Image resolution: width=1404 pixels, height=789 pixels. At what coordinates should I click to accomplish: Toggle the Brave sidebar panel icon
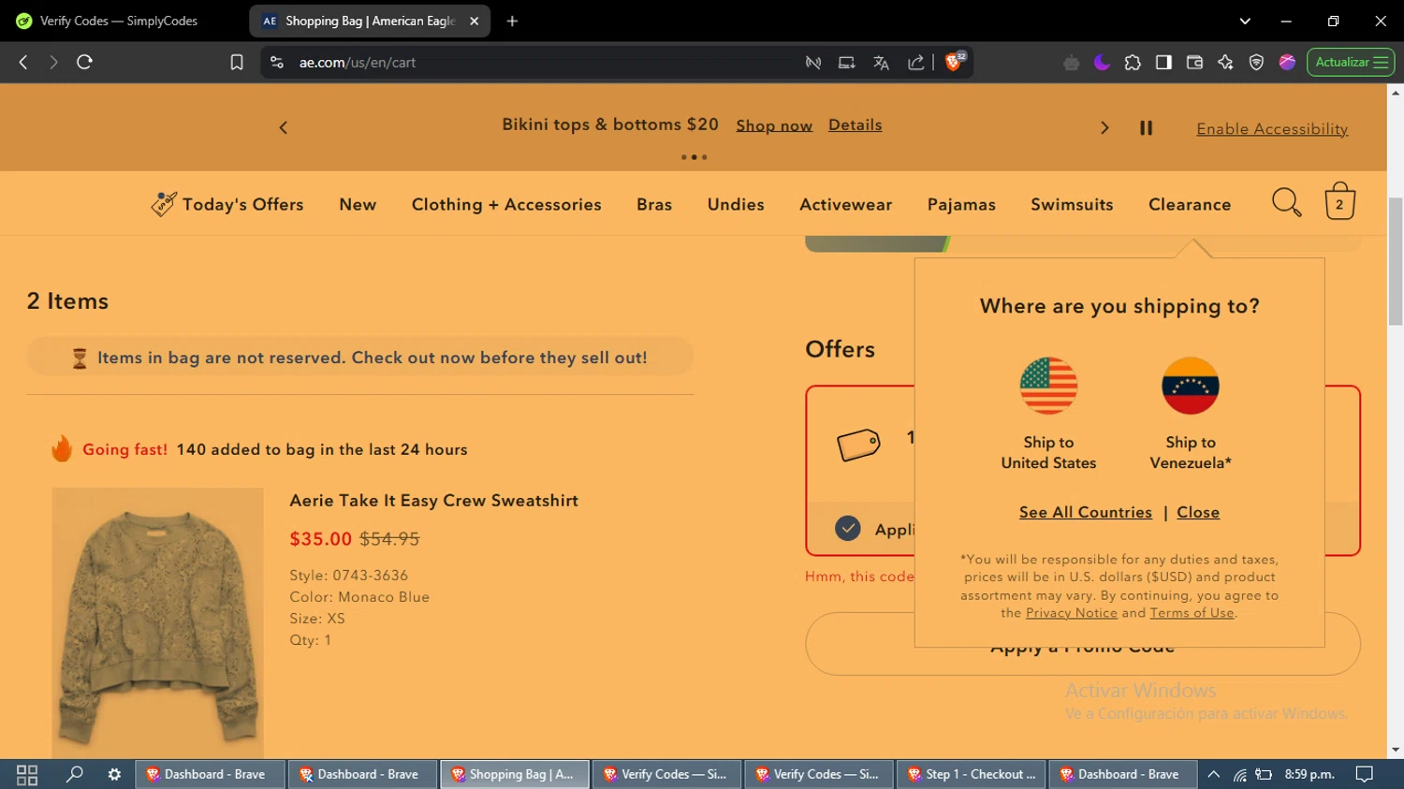point(1163,63)
